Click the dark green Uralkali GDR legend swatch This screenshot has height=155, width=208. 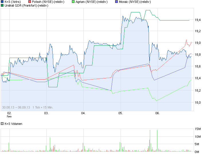pyautogui.click(x=2, y=5)
